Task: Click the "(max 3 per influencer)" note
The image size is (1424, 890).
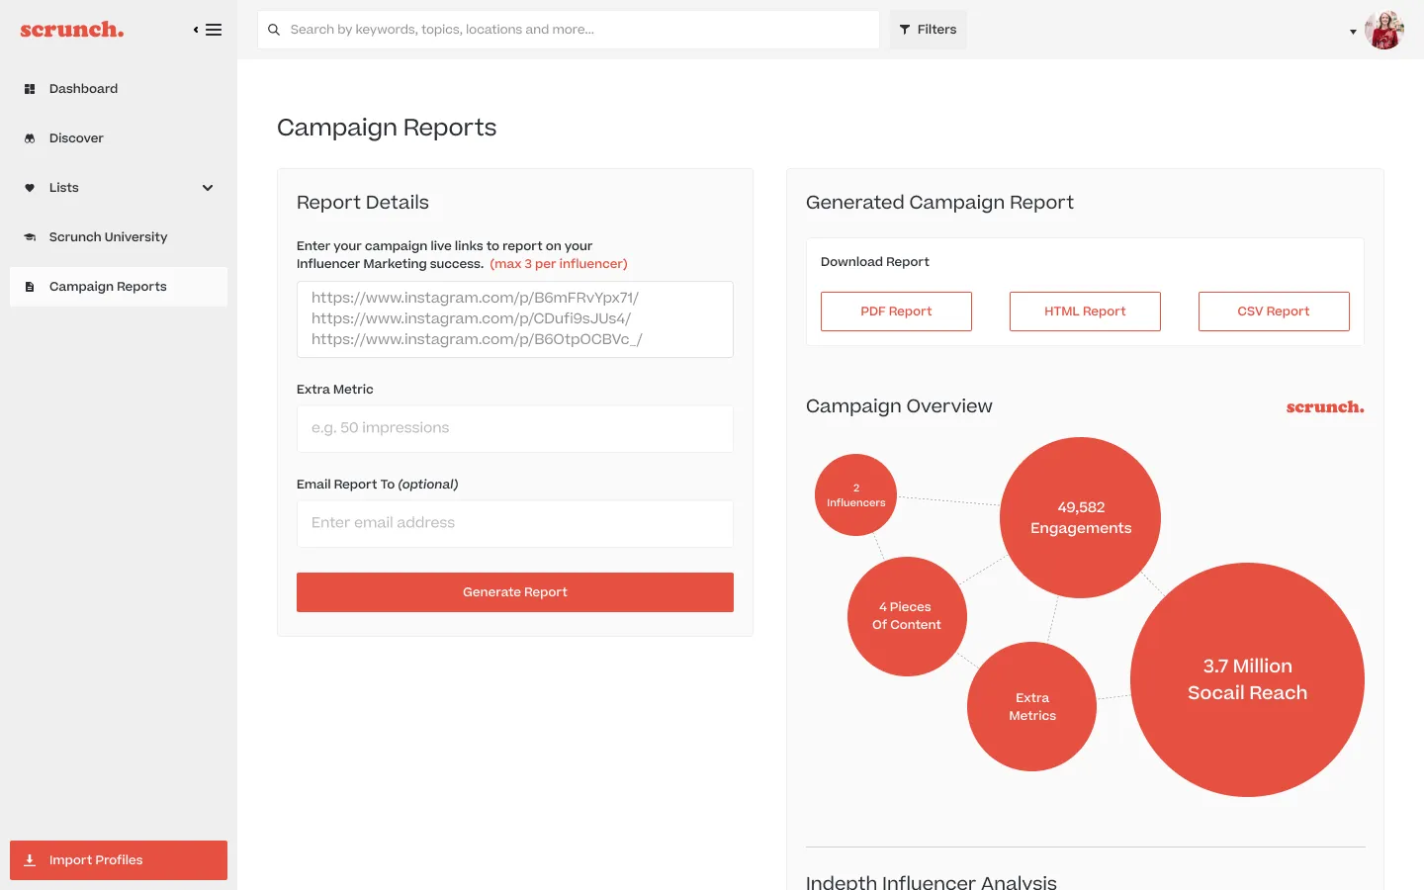Action: click(559, 264)
